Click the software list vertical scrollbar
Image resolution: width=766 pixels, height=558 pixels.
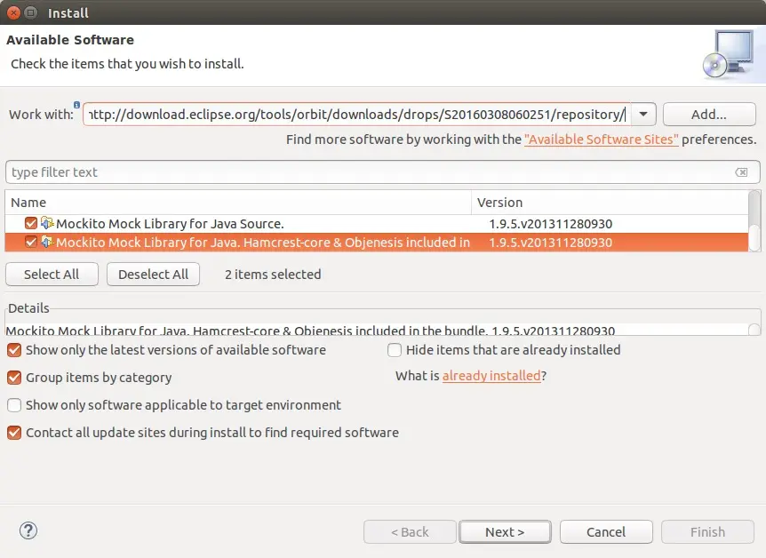(x=754, y=221)
